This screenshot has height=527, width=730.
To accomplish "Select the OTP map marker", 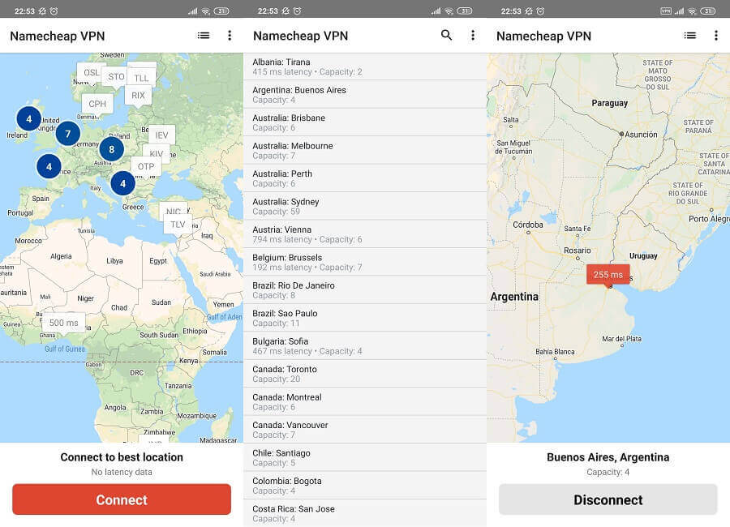I will (146, 166).
